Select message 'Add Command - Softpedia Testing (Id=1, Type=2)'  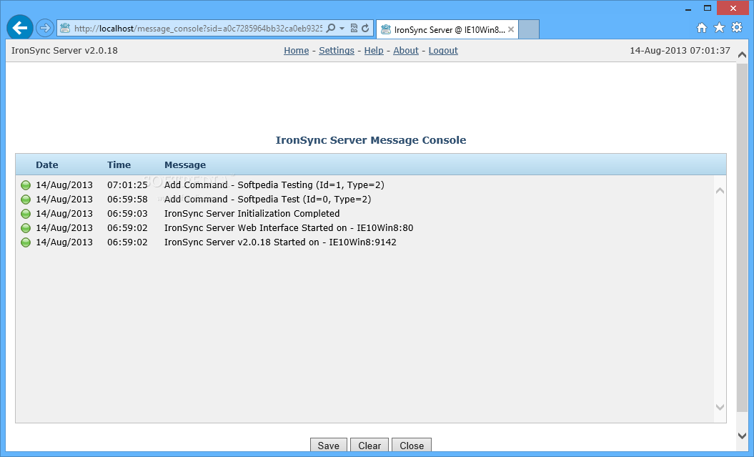[274, 185]
